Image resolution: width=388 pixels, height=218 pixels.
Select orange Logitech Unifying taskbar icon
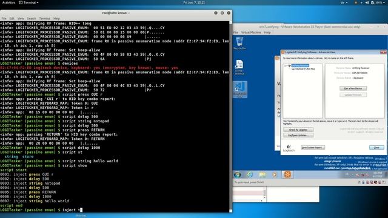point(287,174)
